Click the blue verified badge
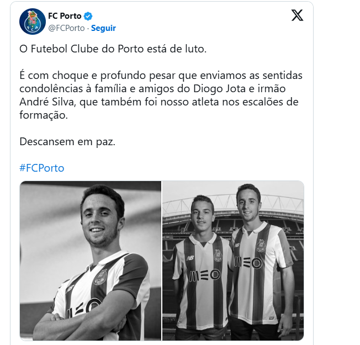 pyautogui.click(x=87, y=16)
